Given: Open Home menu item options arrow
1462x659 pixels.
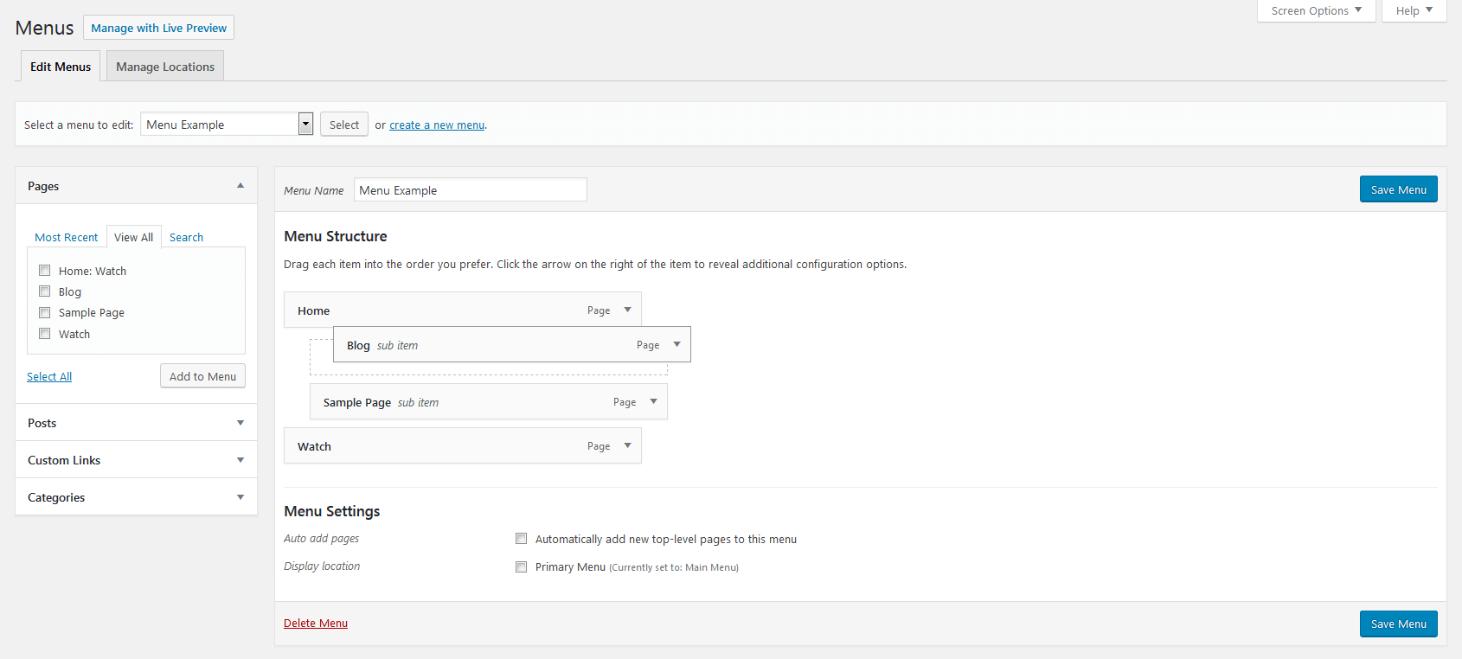Looking at the screenshot, I should tap(627, 310).
